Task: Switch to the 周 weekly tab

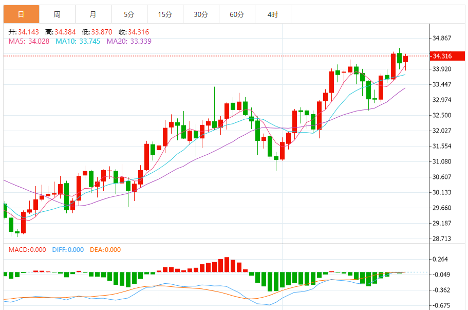Action: click(57, 14)
